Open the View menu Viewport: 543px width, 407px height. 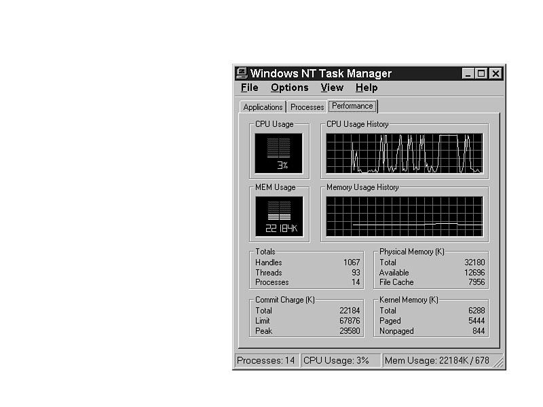tap(332, 88)
